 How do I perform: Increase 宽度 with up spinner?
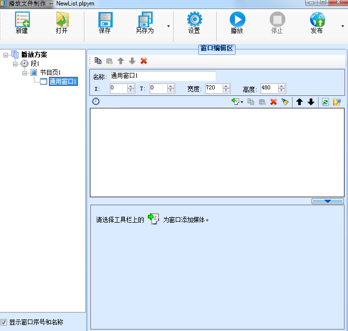click(226, 86)
